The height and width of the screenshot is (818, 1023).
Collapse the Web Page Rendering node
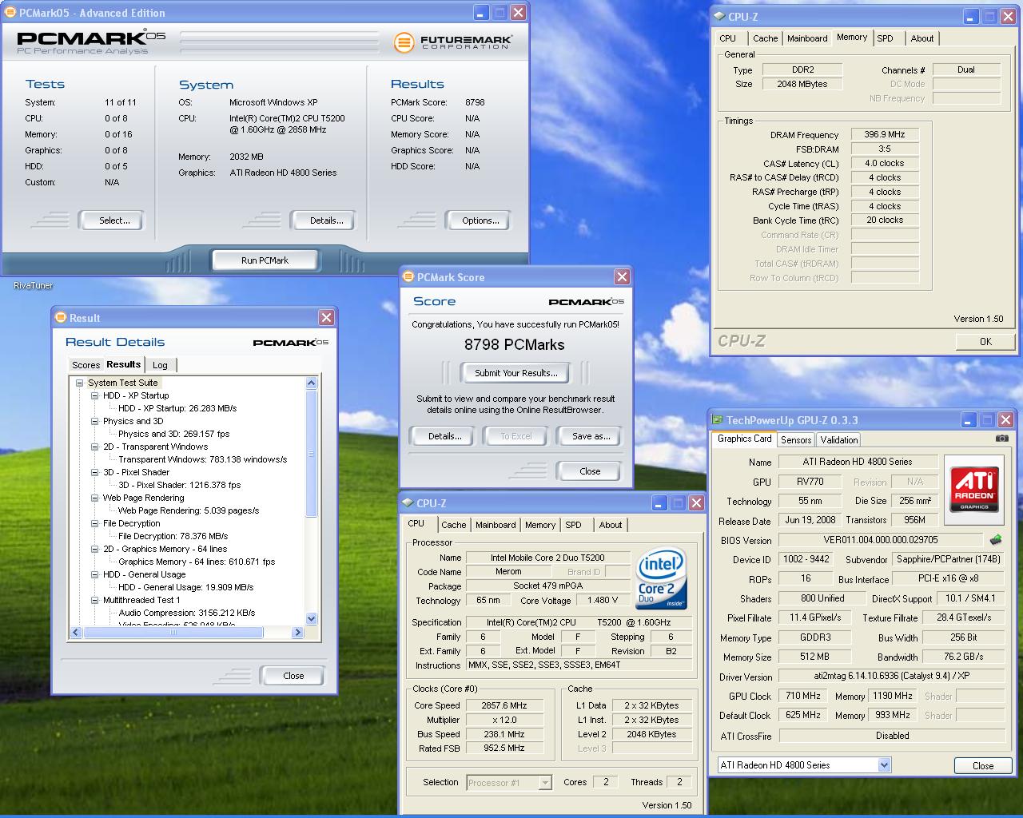click(95, 498)
